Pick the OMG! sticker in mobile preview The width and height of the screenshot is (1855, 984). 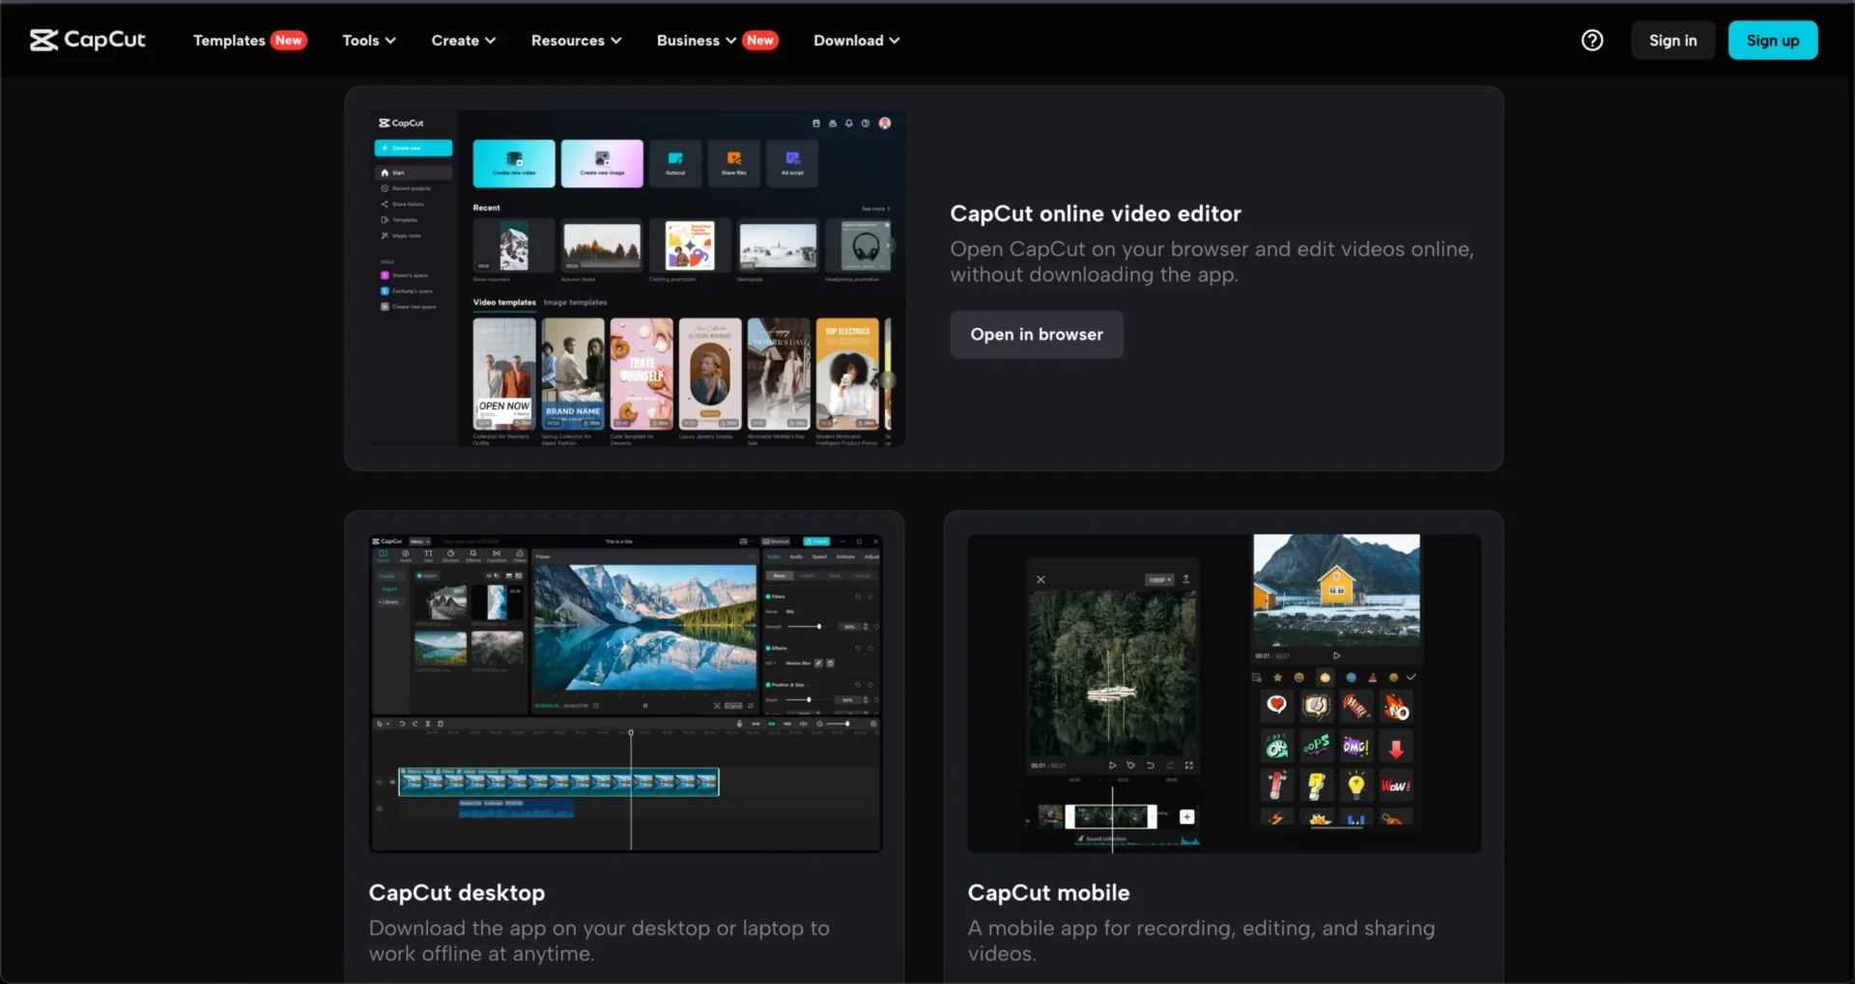1356,745
